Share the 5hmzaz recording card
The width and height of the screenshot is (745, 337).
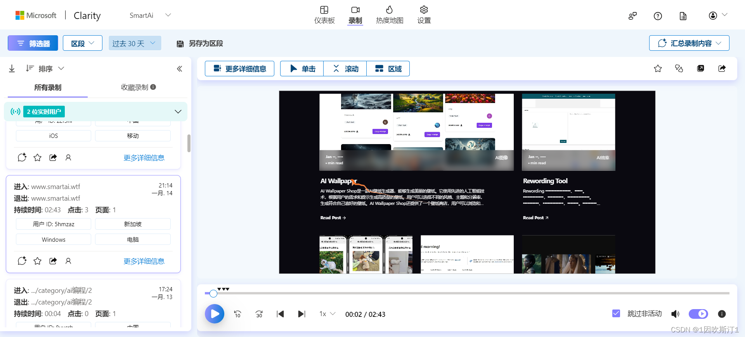[x=53, y=261]
